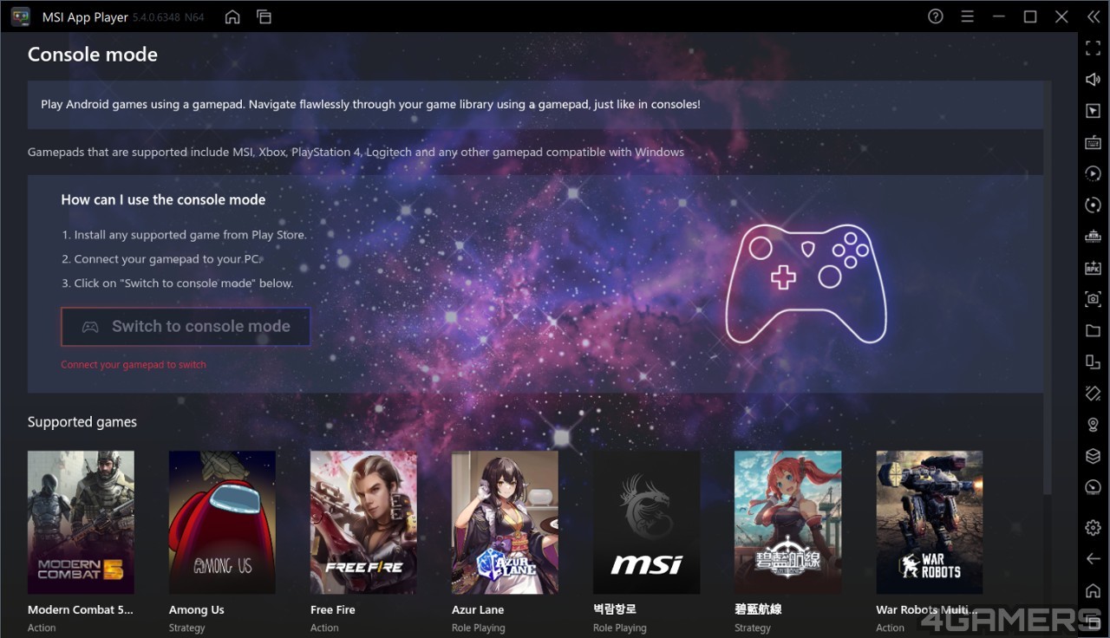Click the 'Free Fire' title text
This screenshot has height=638, width=1110.
pyautogui.click(x=333, y=609)
